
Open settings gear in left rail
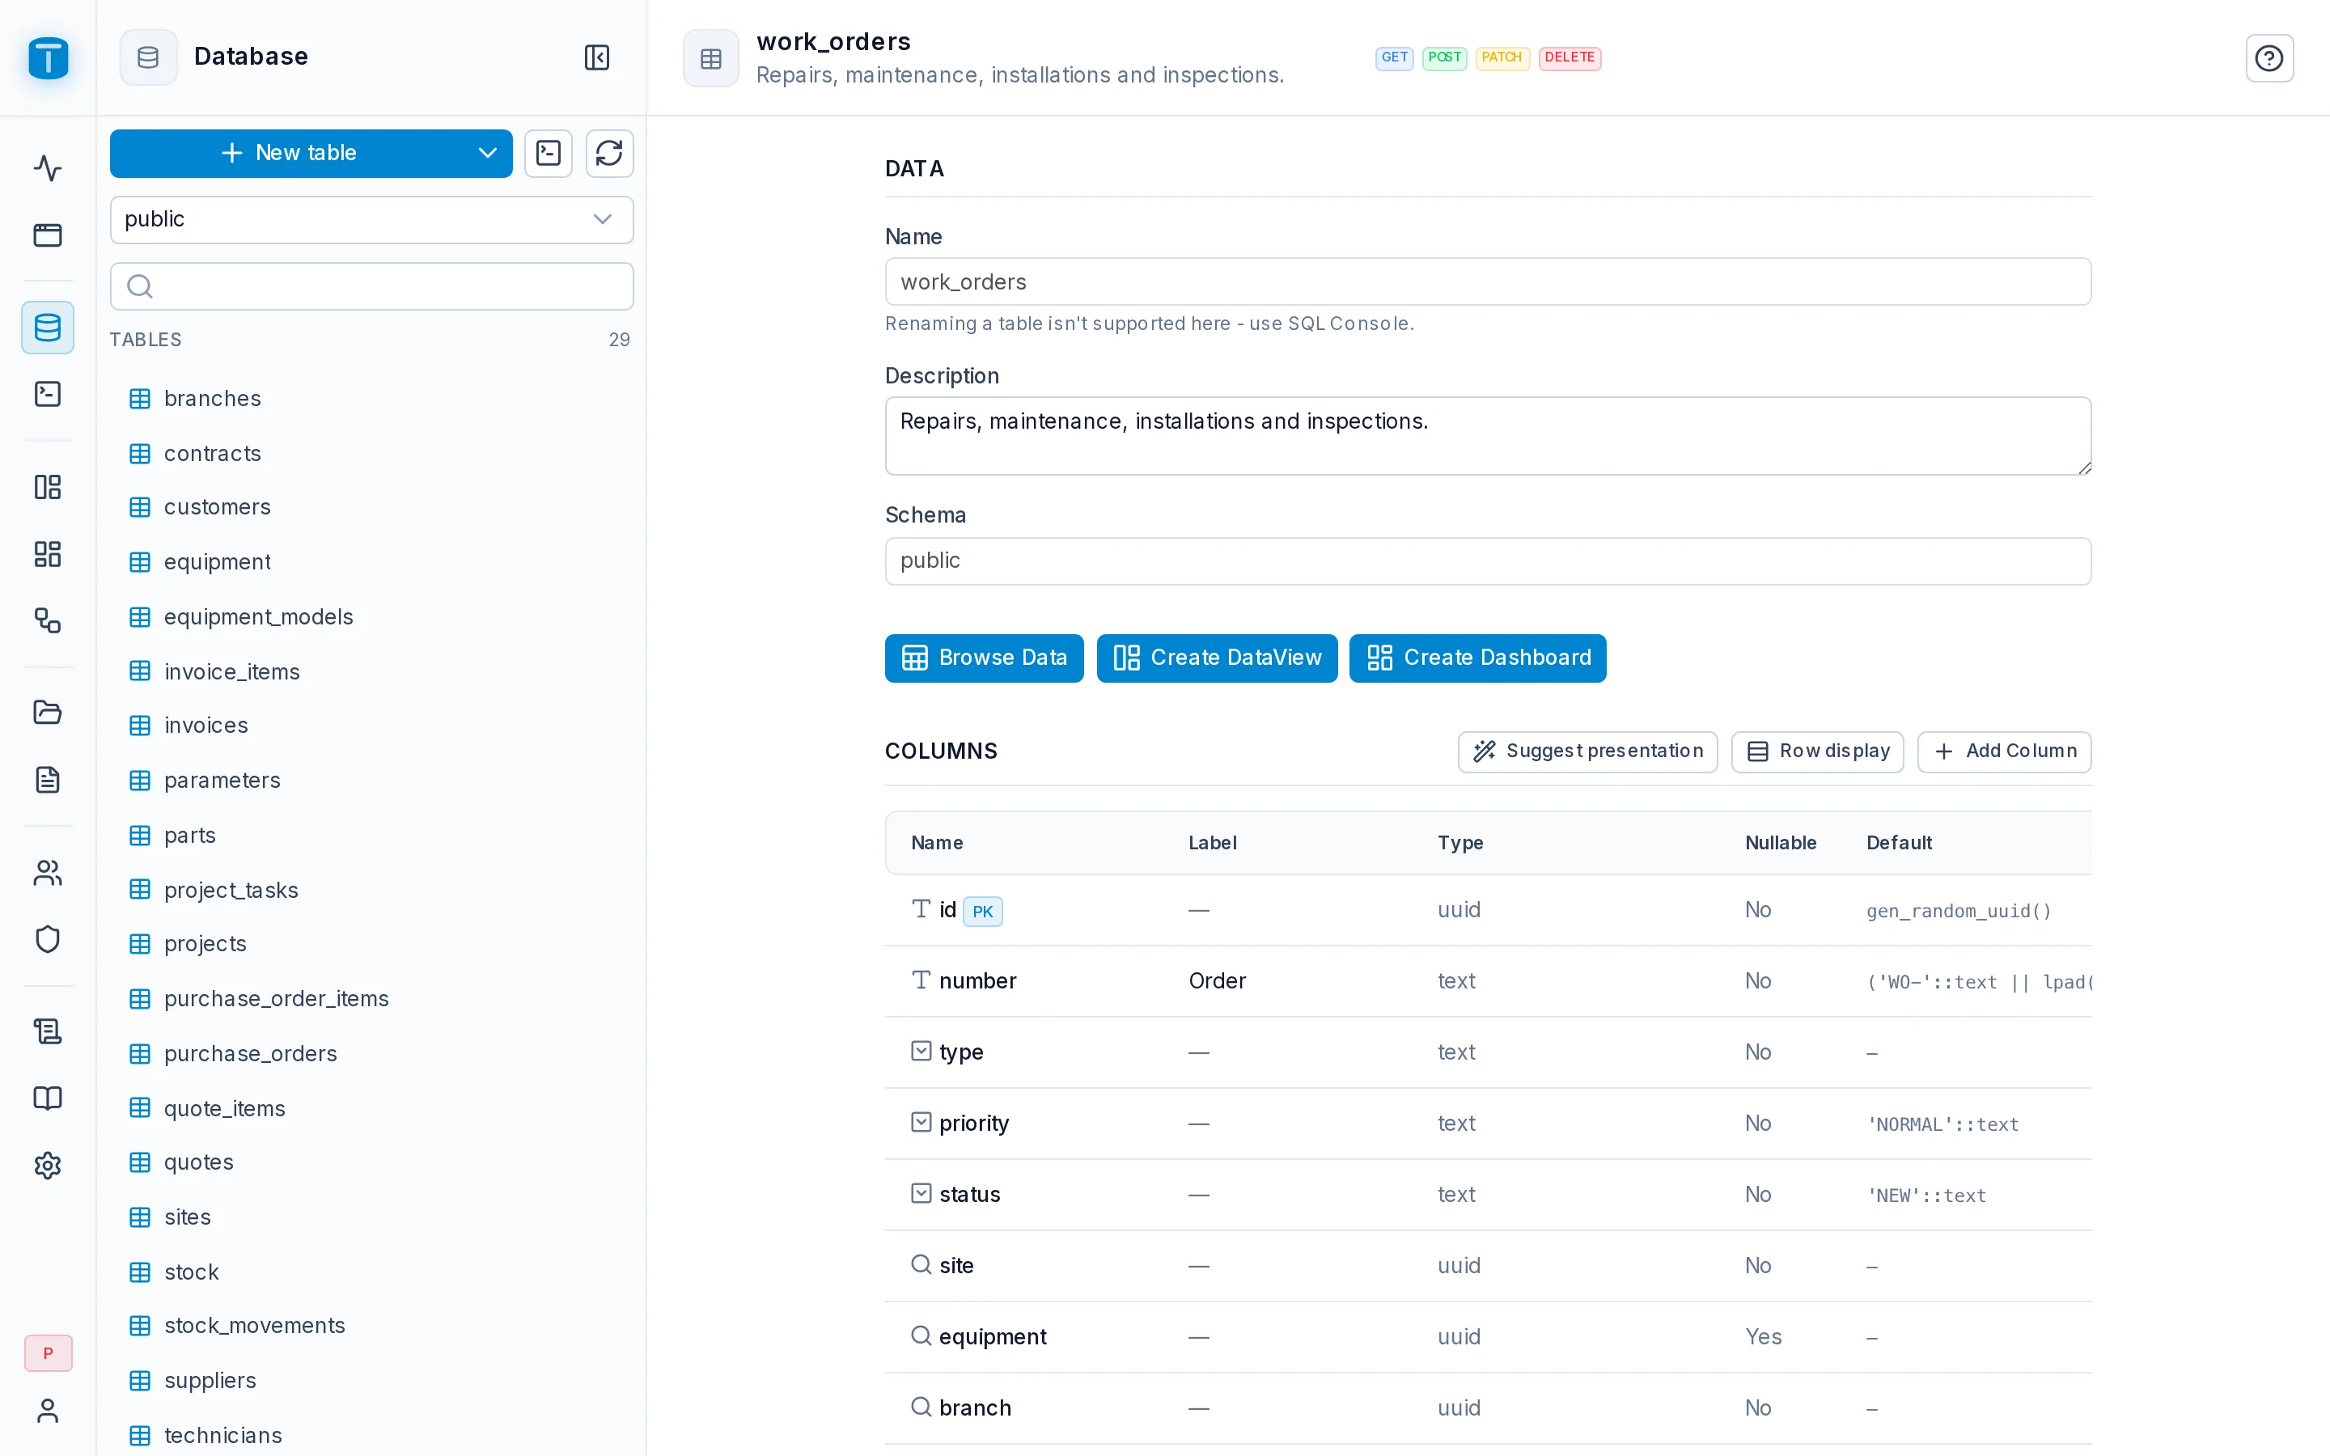coord(49,1165)
